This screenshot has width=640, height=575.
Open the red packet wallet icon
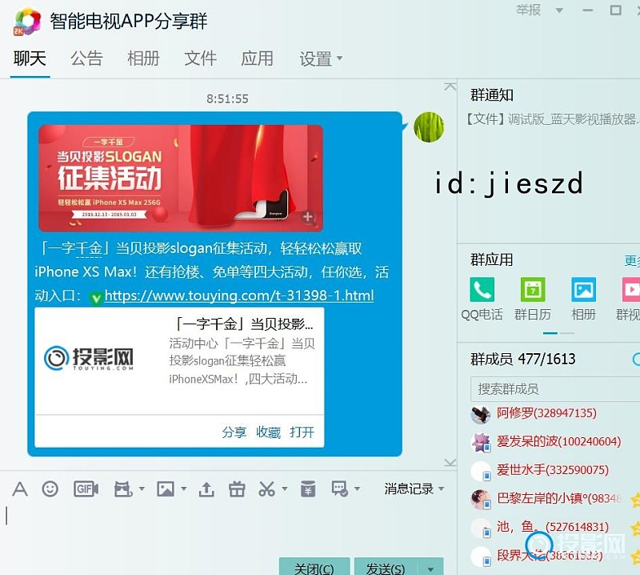point(308,489)
